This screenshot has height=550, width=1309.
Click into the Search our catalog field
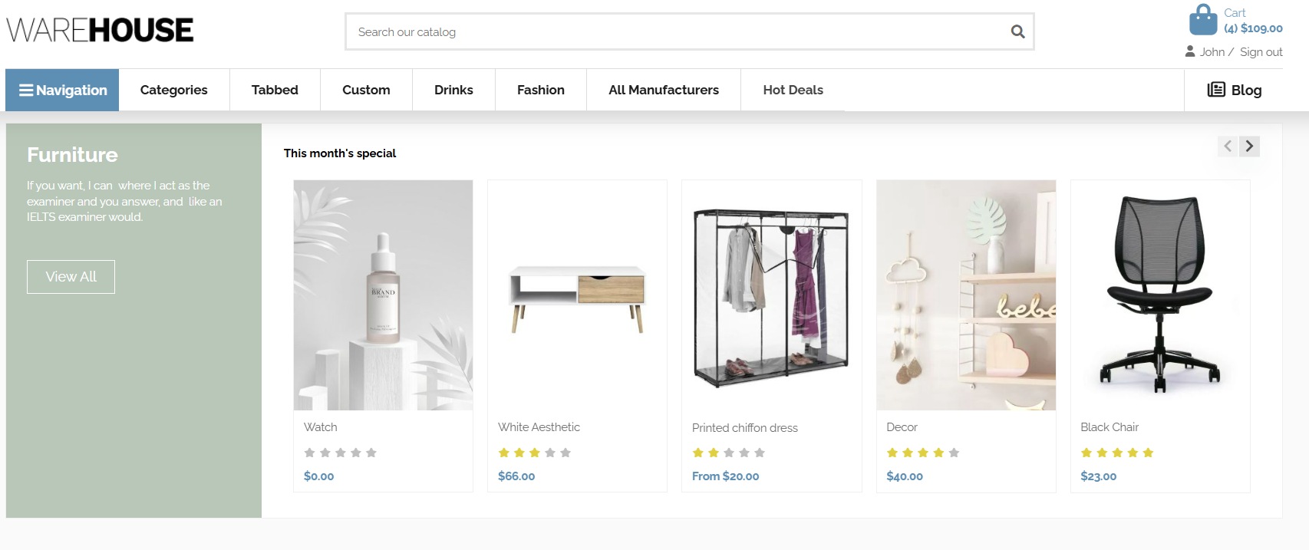(675, 32)
